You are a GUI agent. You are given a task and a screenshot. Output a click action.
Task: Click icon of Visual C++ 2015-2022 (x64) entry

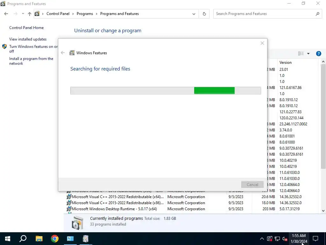click(x=69, y=197)
